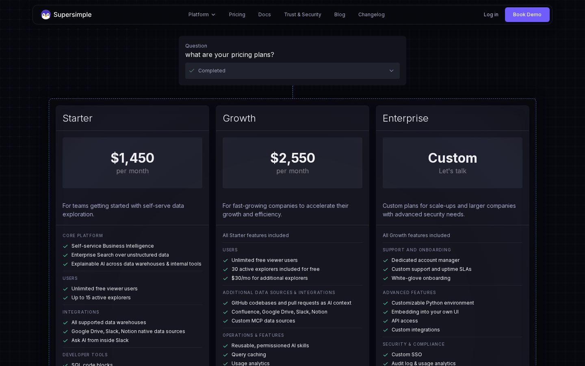Viewport: 585px width, 366px height.
Task: Click checkmark beside Query caching
Action: [x=225, y=355]
